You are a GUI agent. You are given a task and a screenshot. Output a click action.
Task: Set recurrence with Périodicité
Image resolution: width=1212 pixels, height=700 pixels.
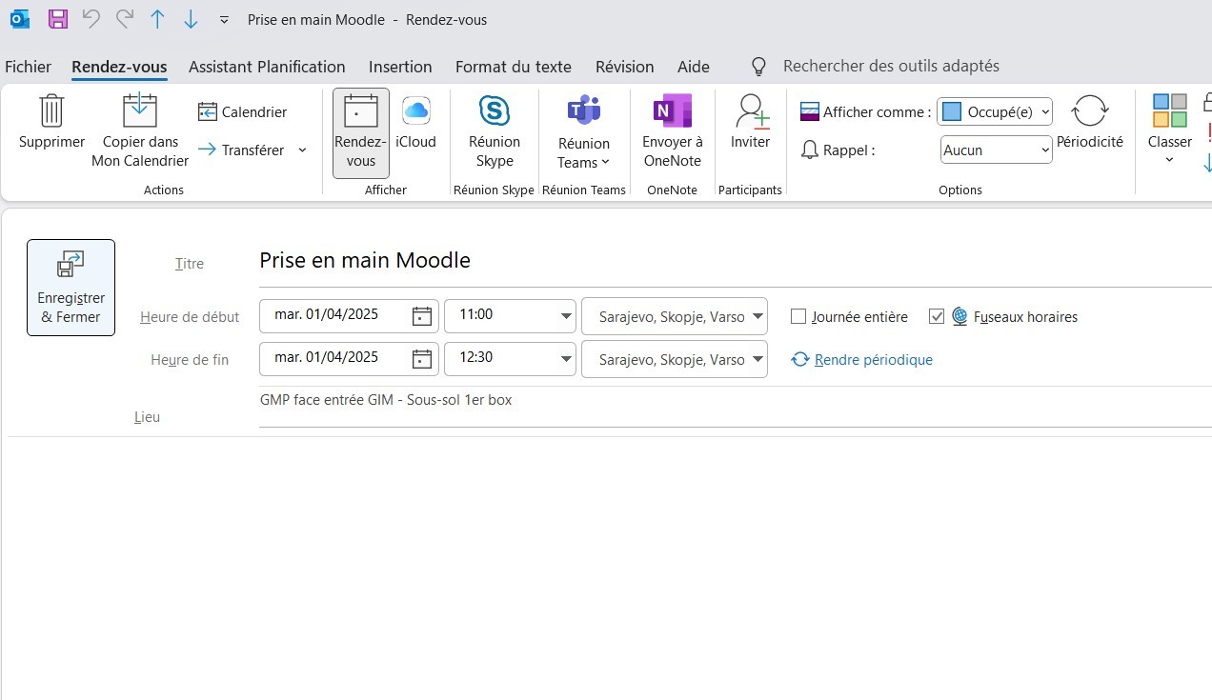pyautogui.click(x=1089, y=123)
